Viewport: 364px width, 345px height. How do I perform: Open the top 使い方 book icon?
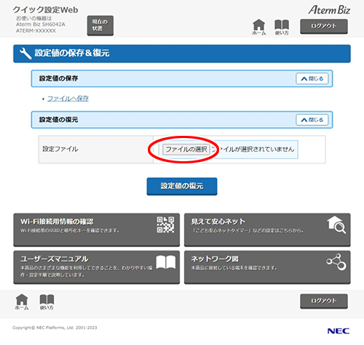coord(282,27)
